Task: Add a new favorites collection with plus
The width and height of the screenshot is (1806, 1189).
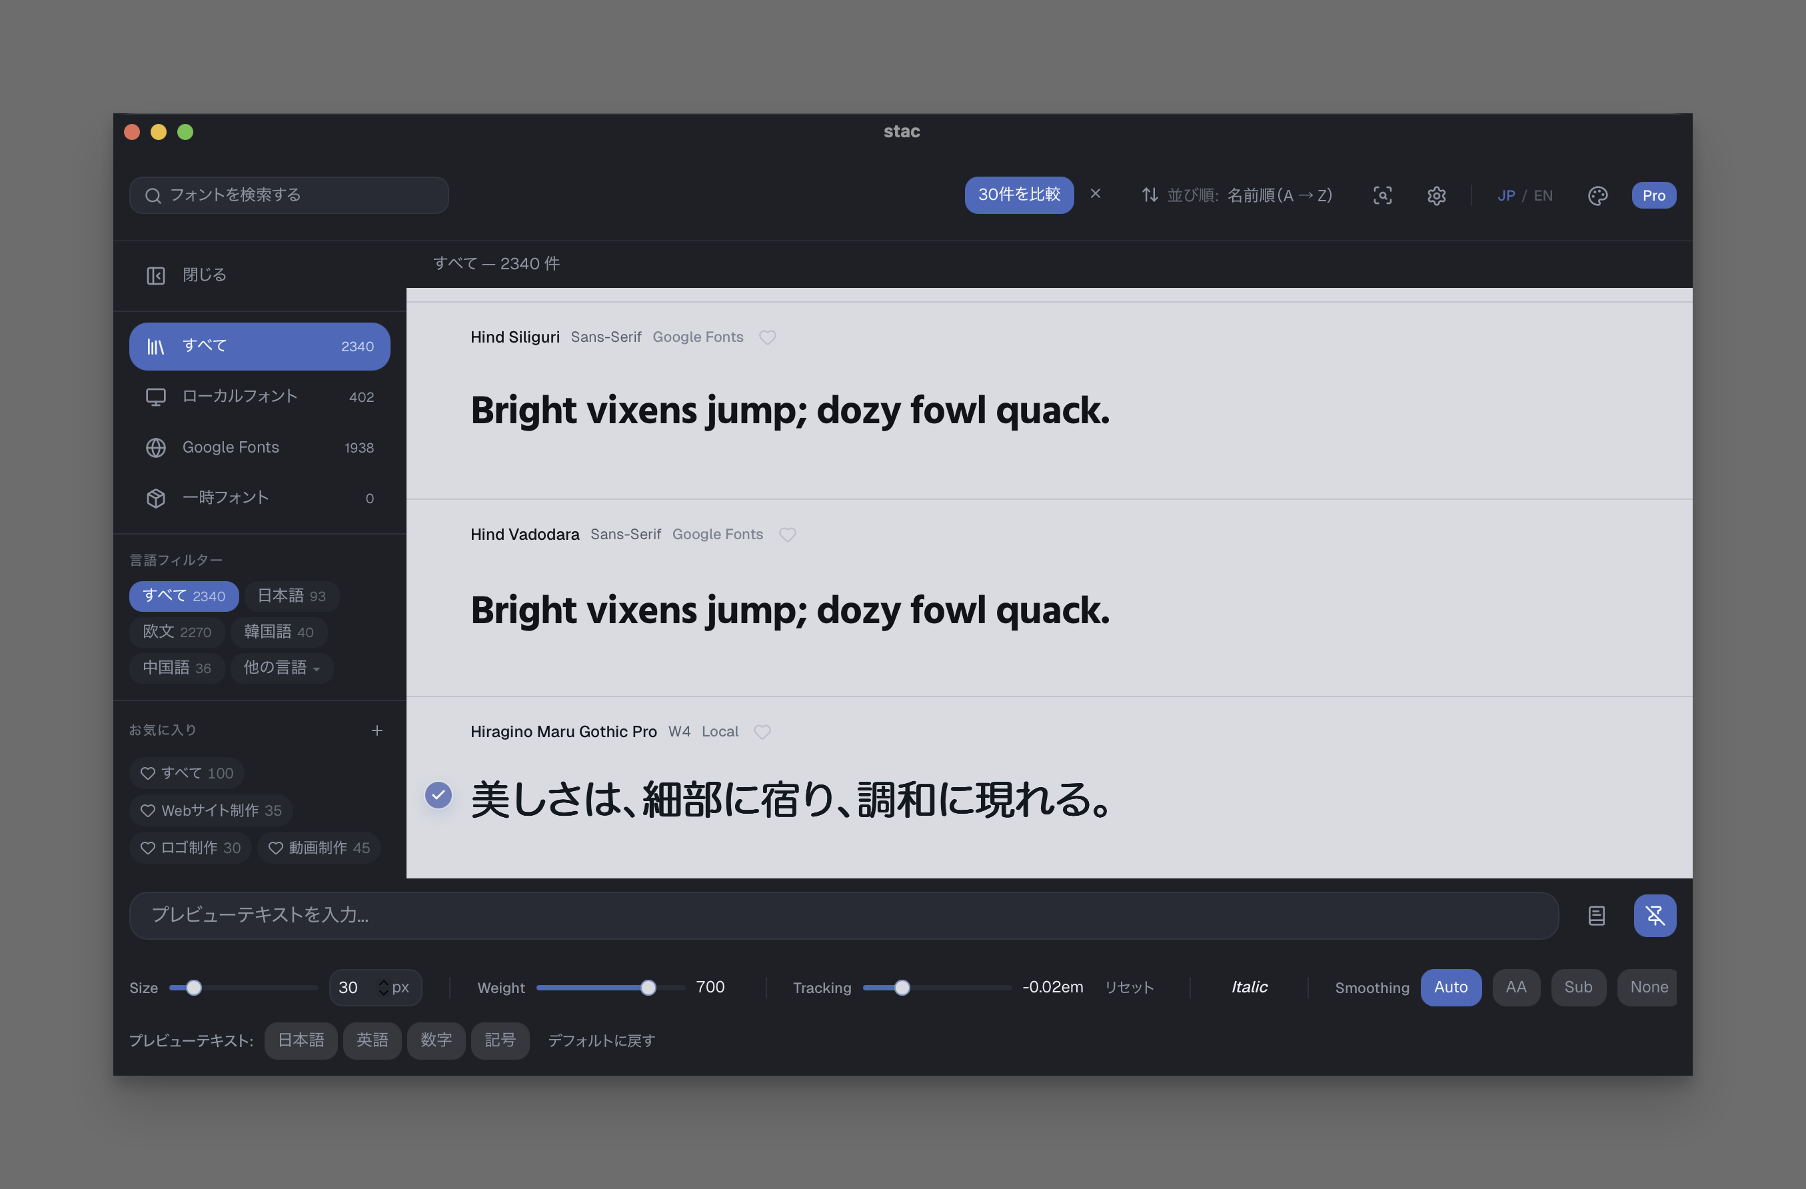Action: coord(377,730)
